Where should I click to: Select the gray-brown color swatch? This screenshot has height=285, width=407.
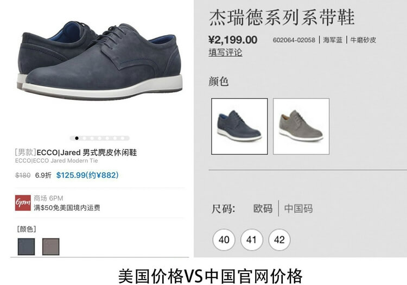(50, 246)
